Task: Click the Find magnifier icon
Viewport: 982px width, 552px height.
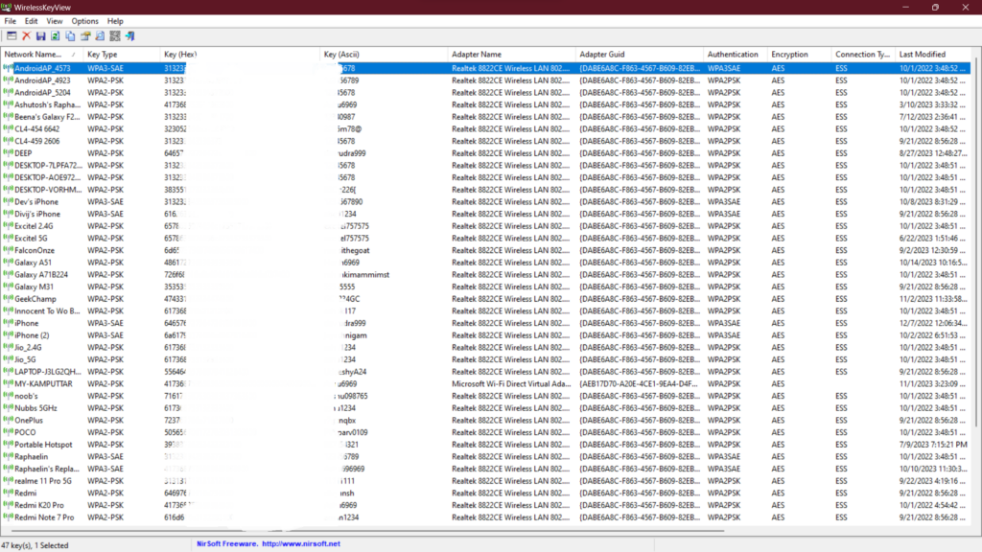Action: click(100, 35)
